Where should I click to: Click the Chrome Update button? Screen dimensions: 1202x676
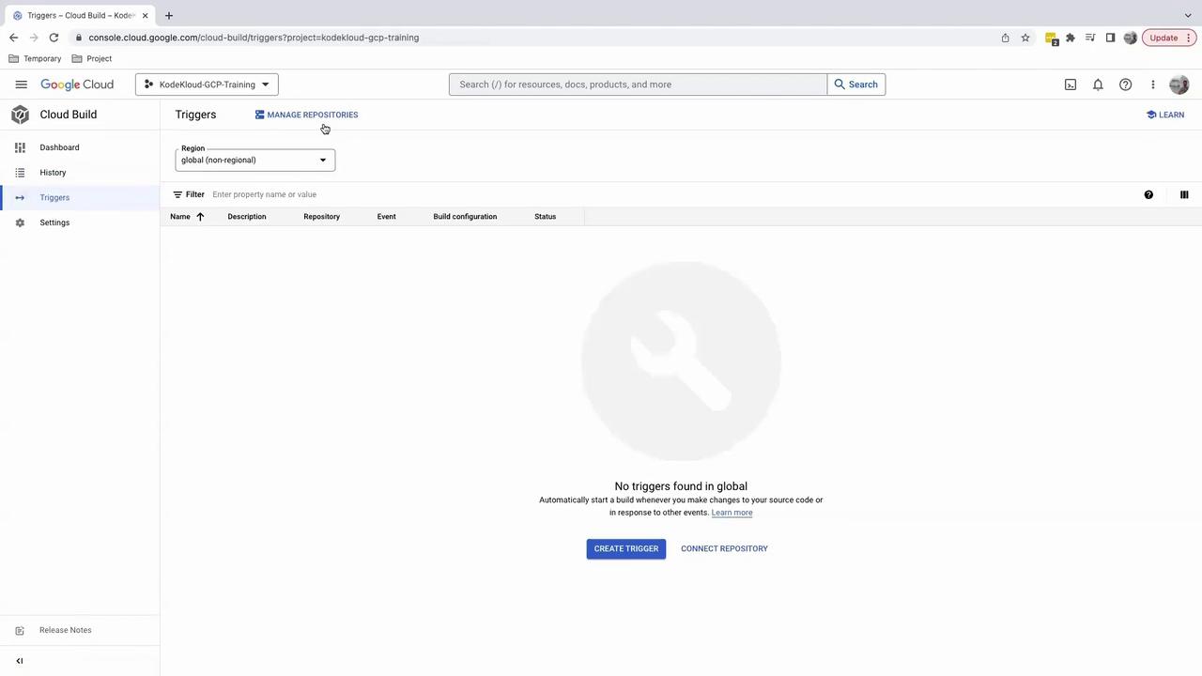click(x=1169, y=38)
